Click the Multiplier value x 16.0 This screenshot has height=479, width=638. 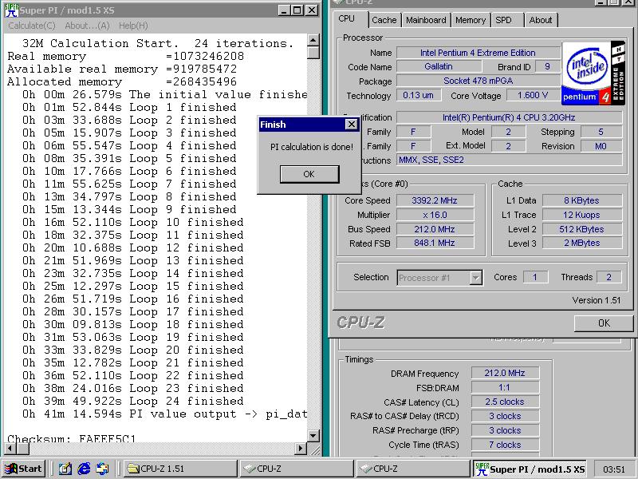[x=435, y=215]
